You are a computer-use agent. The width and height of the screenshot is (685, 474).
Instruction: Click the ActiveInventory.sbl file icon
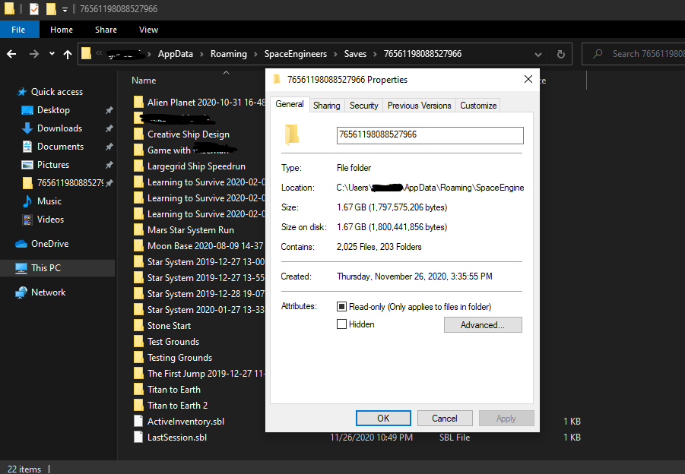click(x=138, y=422)
